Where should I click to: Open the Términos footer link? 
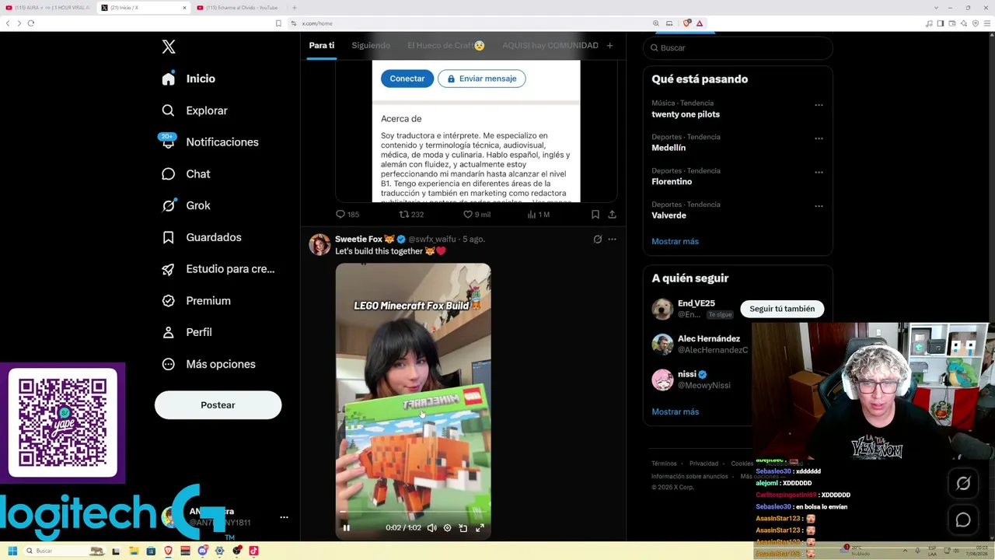[664, 464]
